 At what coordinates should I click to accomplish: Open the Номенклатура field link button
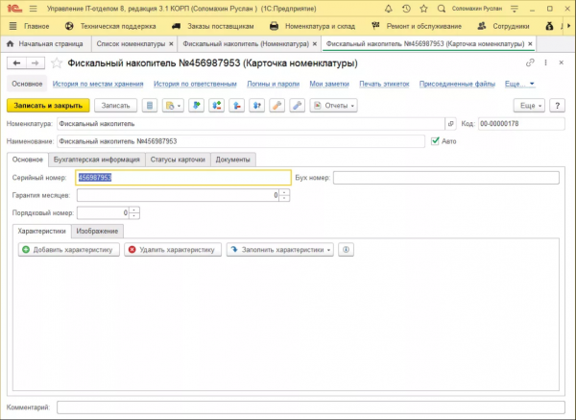click(x=451, y=124)
